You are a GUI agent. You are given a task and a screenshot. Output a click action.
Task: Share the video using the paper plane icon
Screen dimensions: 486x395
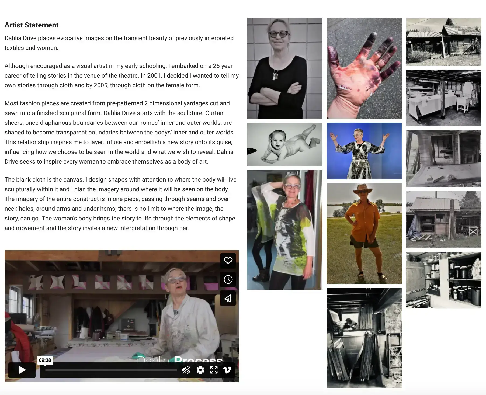coord(228,298)
